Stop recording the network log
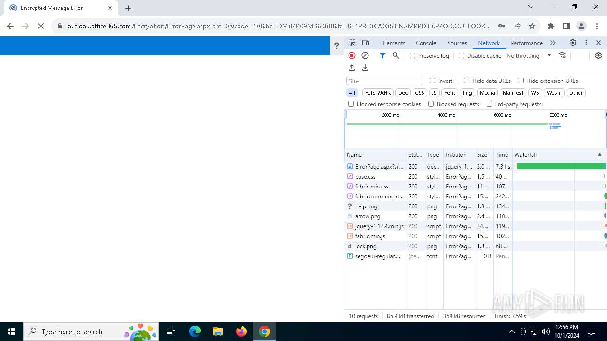Viewport: 607px width, 341px height. [x=352, y=55]
